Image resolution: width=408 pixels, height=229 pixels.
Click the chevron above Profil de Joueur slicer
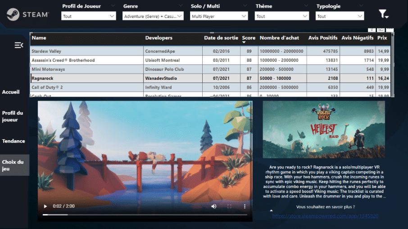coord(113,5)
